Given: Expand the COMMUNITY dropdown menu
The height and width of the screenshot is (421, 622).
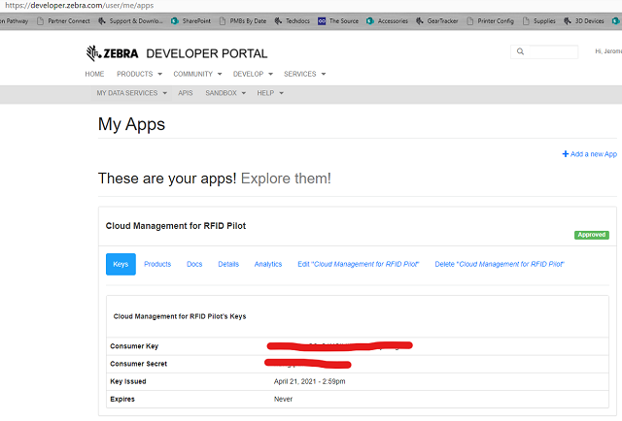Looking at the screenshot, I should [197, 74].
